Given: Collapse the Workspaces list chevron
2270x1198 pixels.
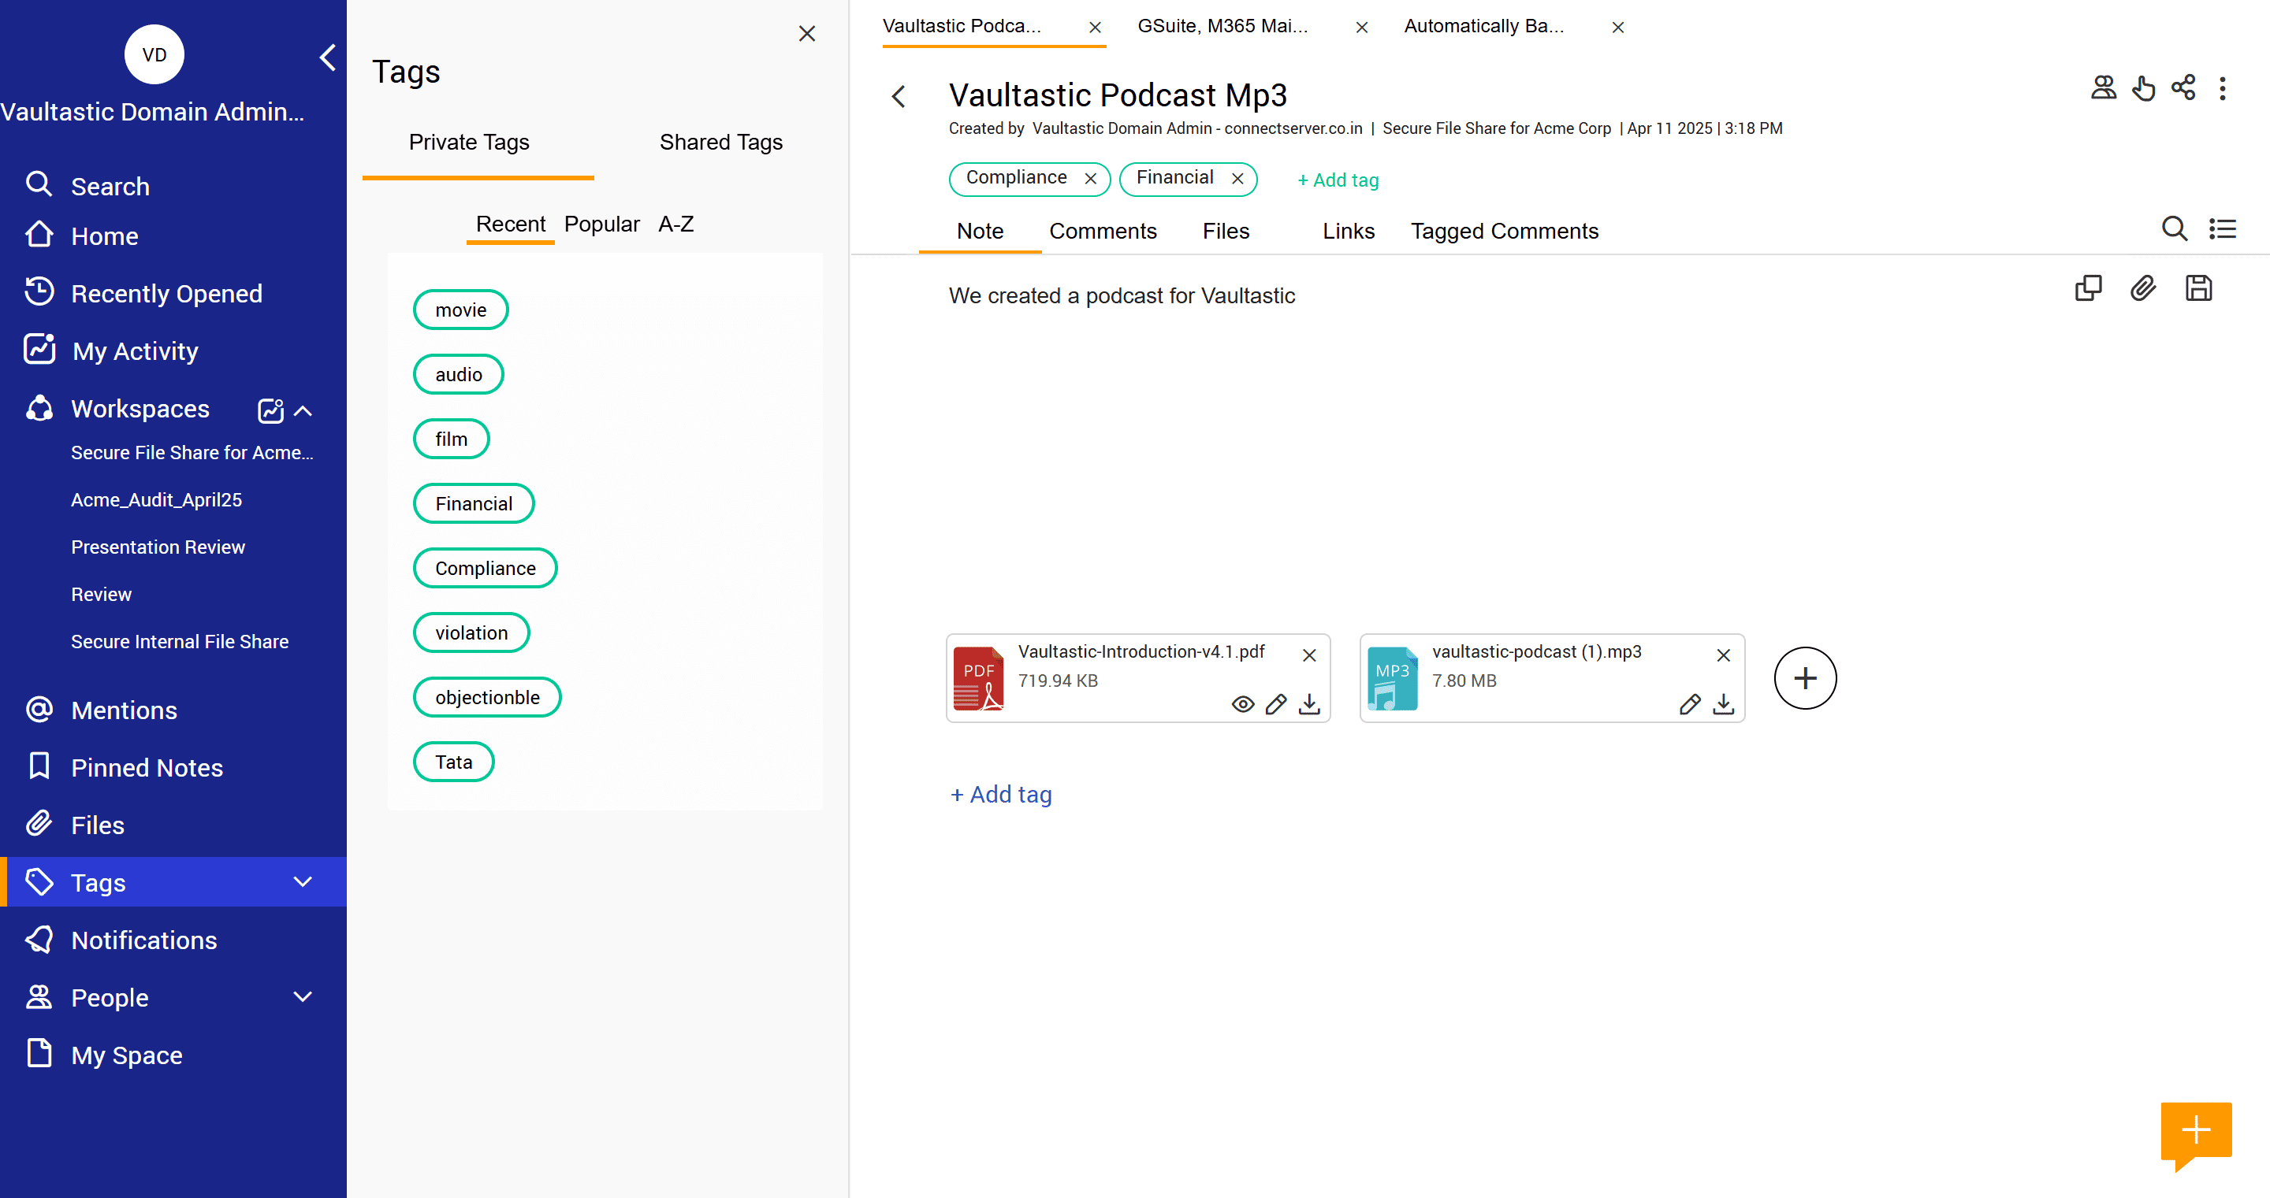Looking at the screenshot, I should (303, 410).
